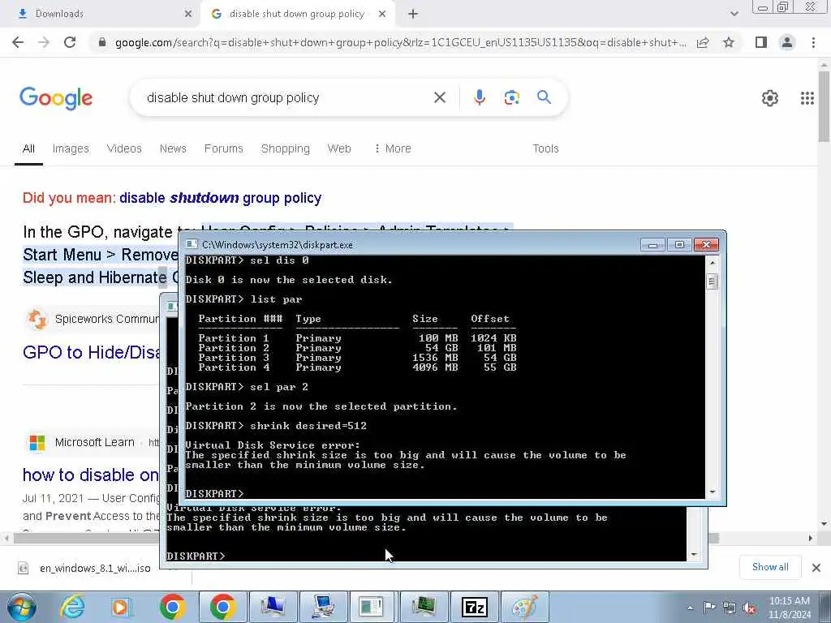Open the Chrome profile avatar

787,42
